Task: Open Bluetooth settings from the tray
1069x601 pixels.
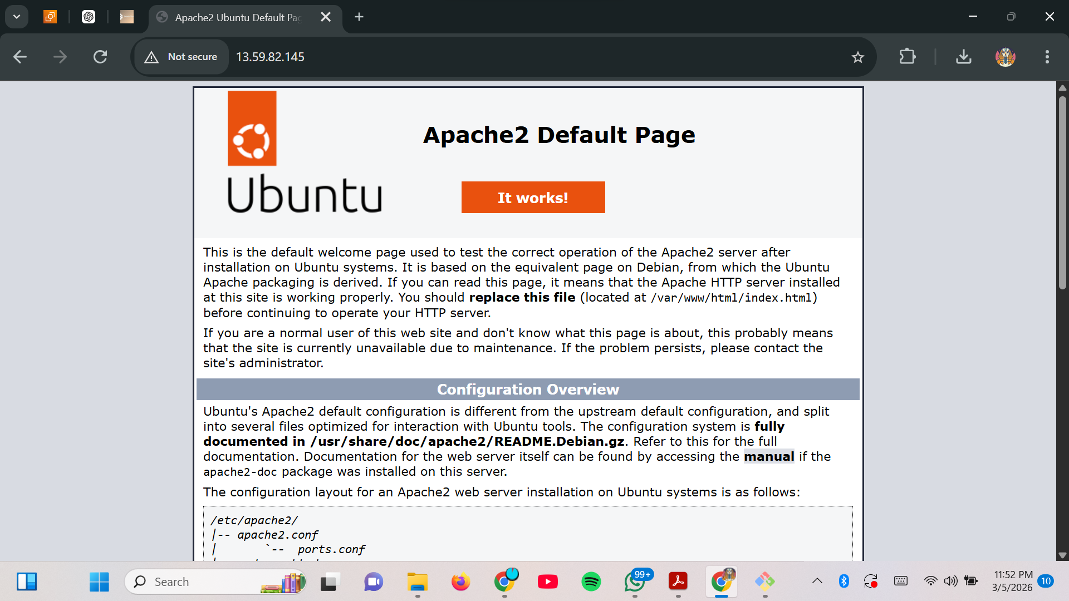Action: click(x=844, y=582)
